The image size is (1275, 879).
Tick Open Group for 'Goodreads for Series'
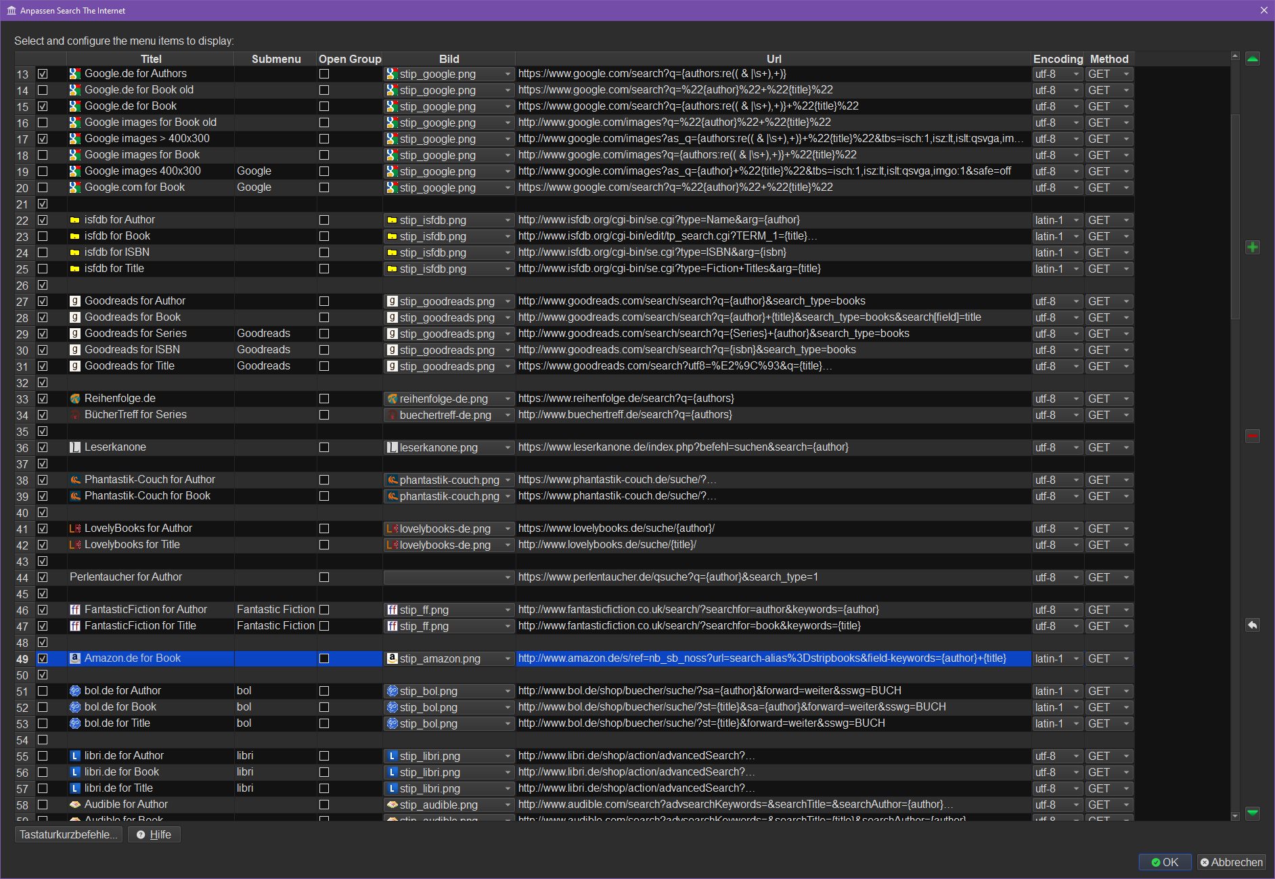click(x=324, y=334)
